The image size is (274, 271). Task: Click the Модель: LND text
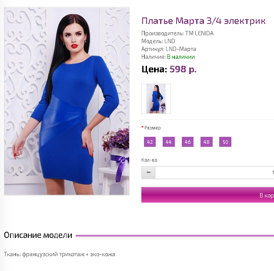pyautogui.click(x=158, y=41)
